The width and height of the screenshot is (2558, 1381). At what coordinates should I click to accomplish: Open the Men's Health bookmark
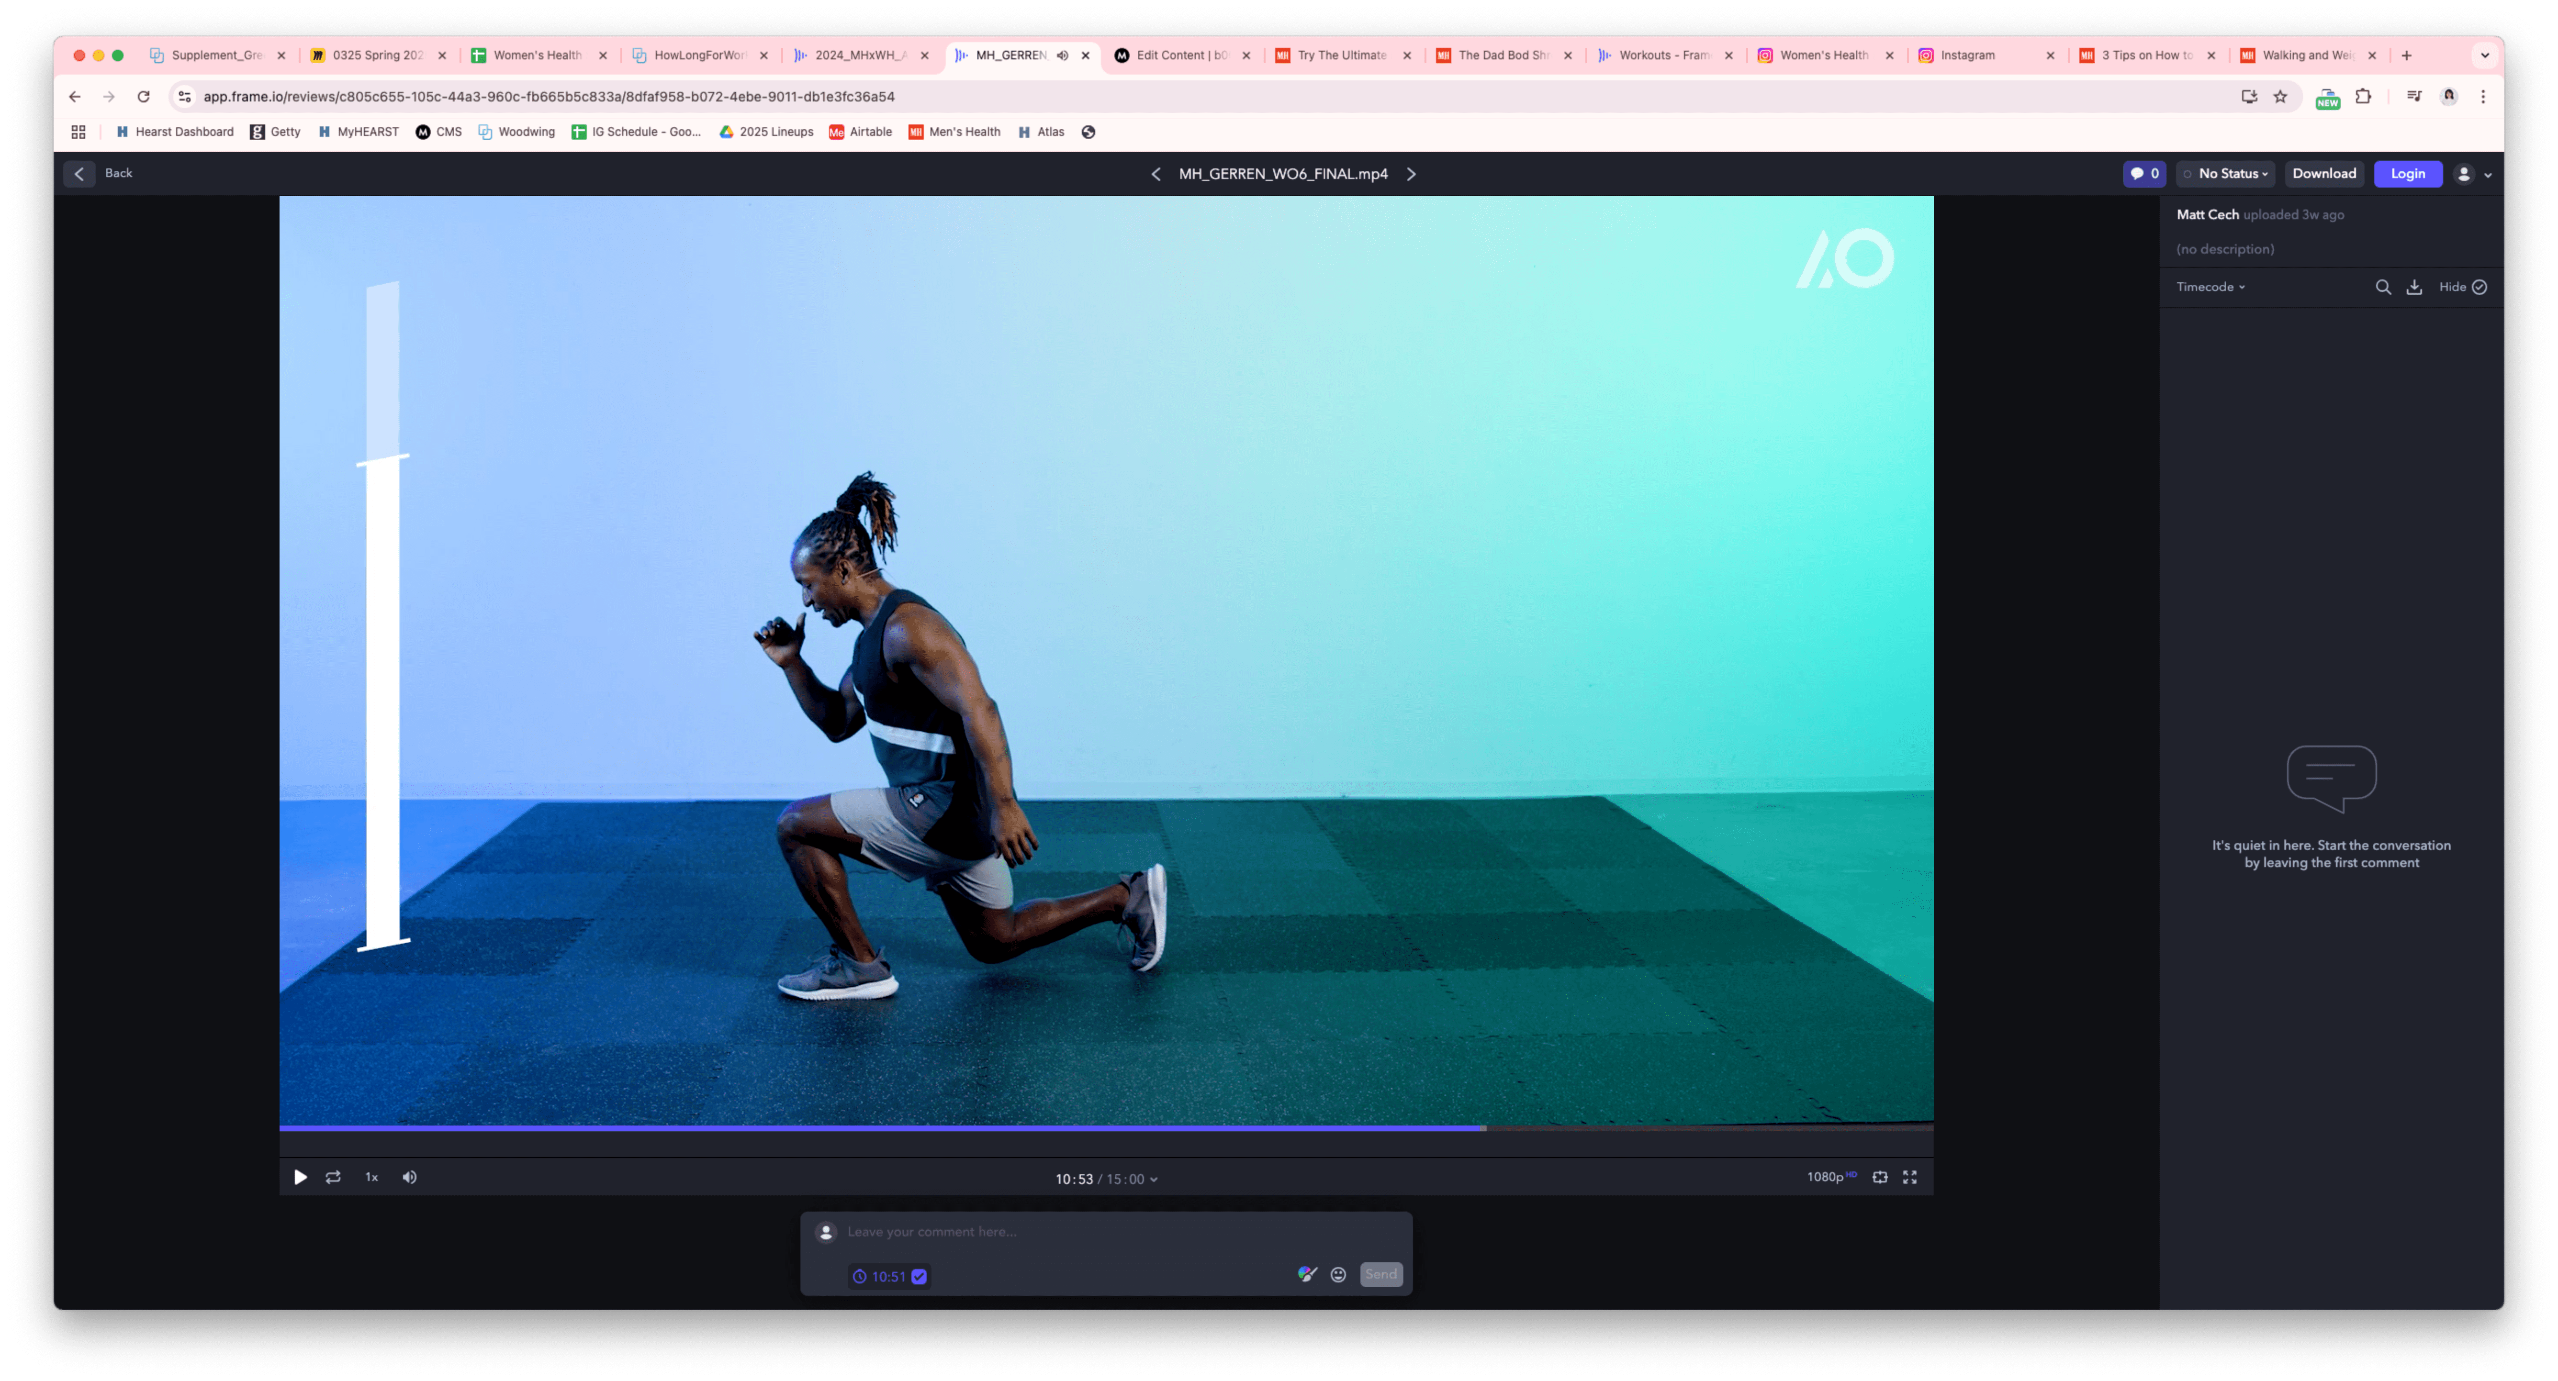[954, 132]
